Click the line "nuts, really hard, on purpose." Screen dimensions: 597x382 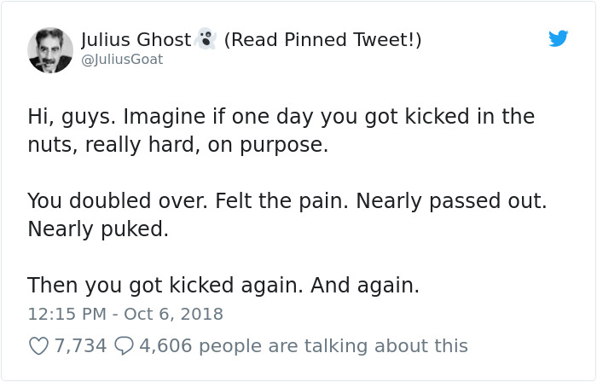[177, 145]
